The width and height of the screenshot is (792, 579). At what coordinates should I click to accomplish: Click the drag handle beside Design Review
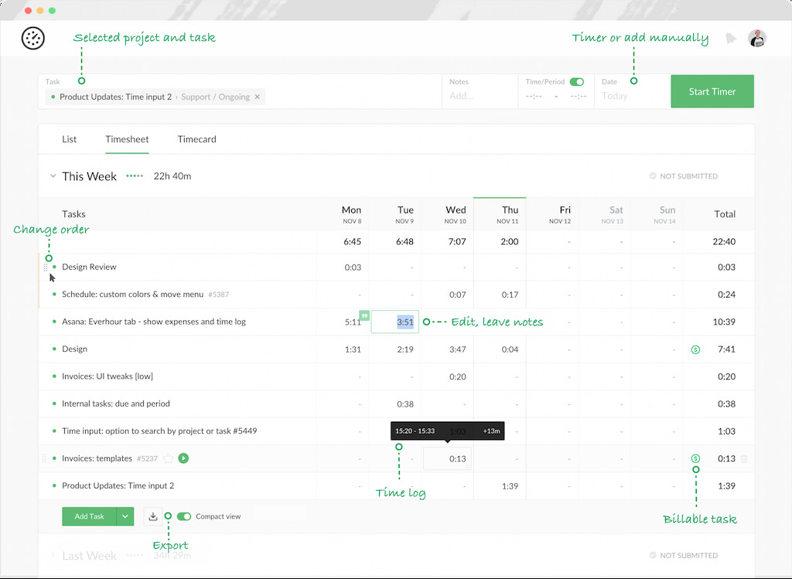coord(45,267)
